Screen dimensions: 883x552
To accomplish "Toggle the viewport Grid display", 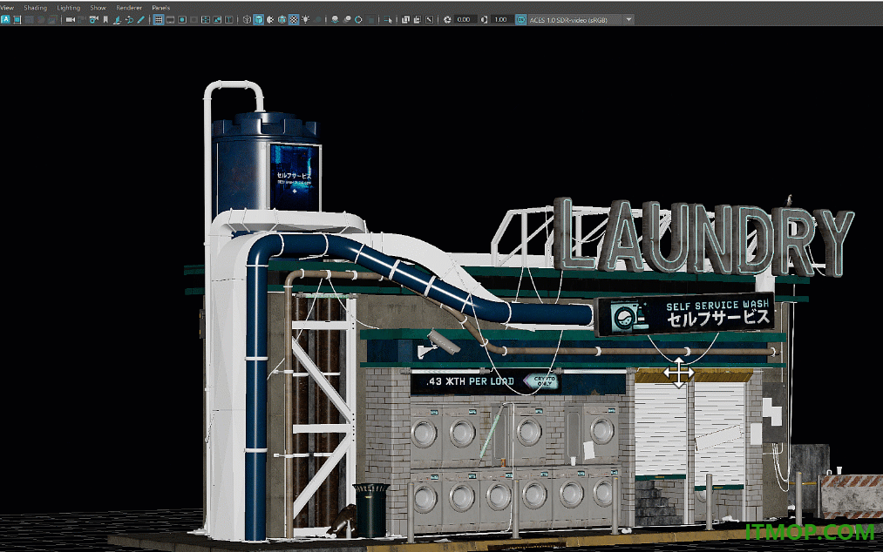I will tap(159, 20).
